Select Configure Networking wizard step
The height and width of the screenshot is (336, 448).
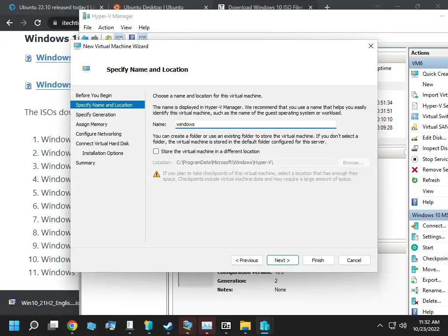click(x=98, y=134)
